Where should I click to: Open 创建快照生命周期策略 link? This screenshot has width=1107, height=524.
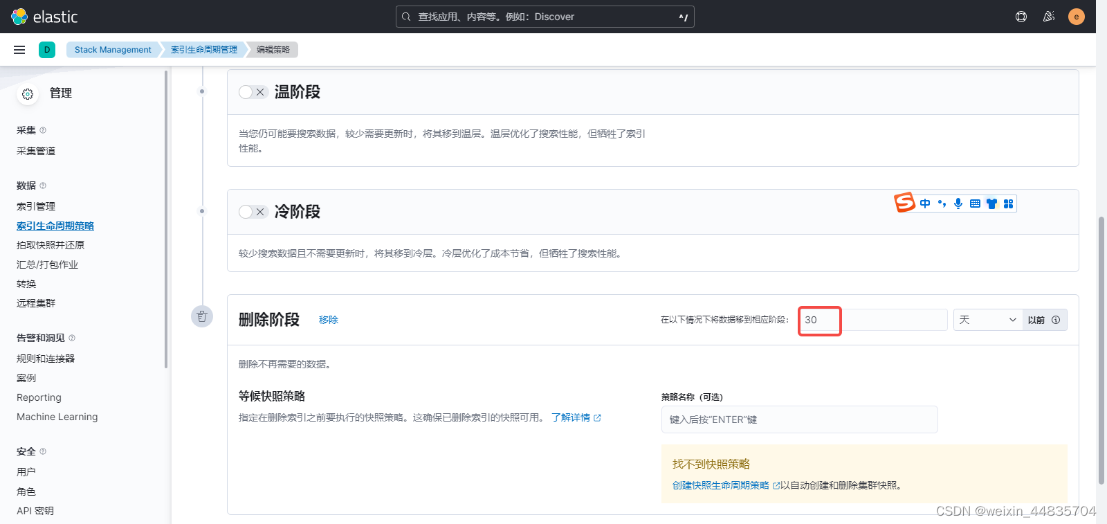(726, 485)
